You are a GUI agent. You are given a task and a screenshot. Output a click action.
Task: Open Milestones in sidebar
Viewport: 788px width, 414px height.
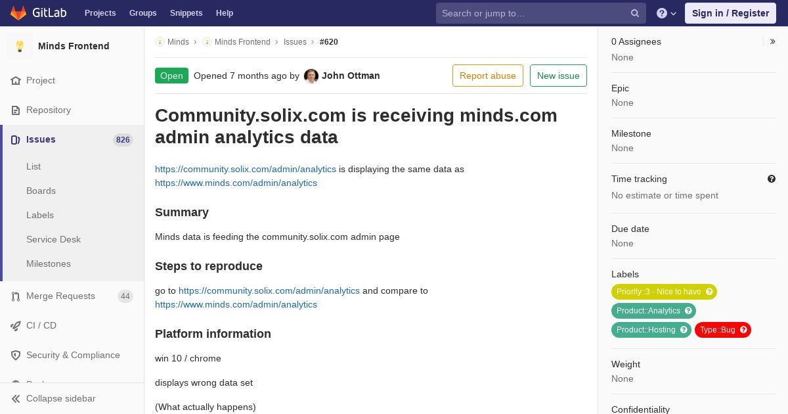49,264
